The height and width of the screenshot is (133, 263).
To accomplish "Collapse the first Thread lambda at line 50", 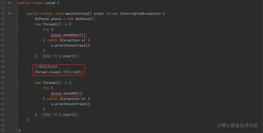I will tap(17, 24).
